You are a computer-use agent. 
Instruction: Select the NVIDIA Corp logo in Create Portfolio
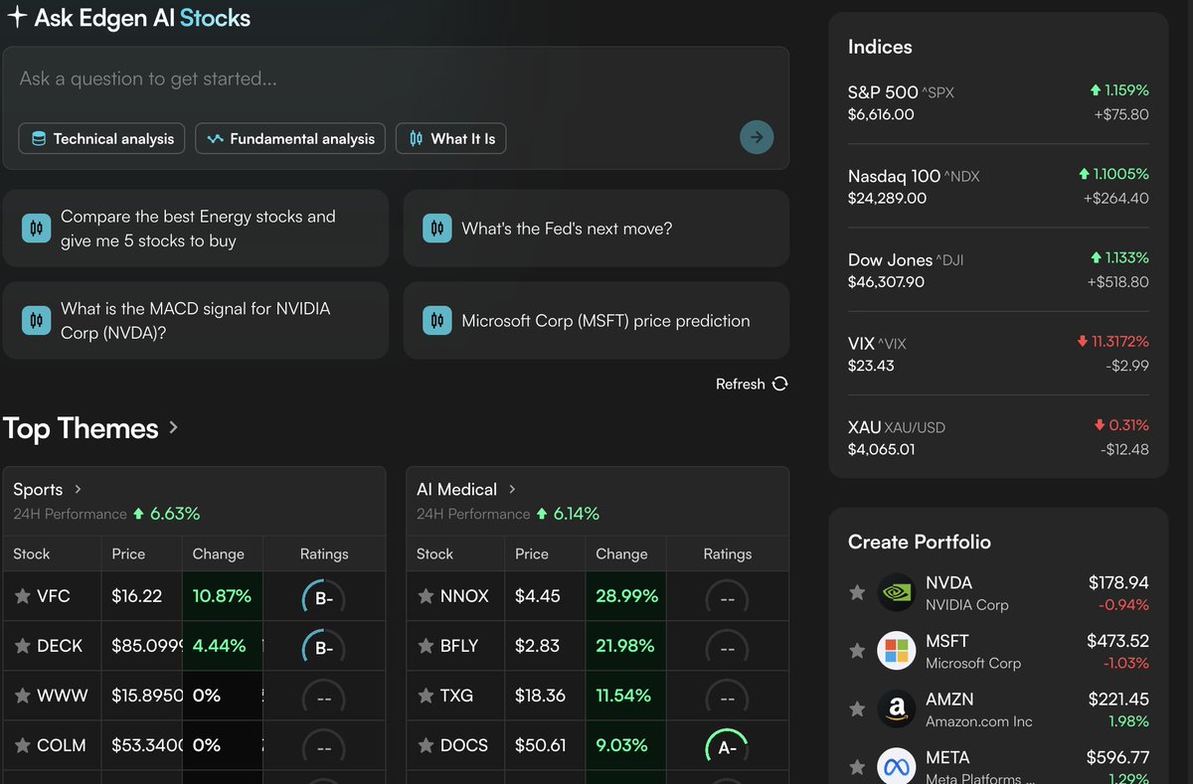(x=896, y=591)
